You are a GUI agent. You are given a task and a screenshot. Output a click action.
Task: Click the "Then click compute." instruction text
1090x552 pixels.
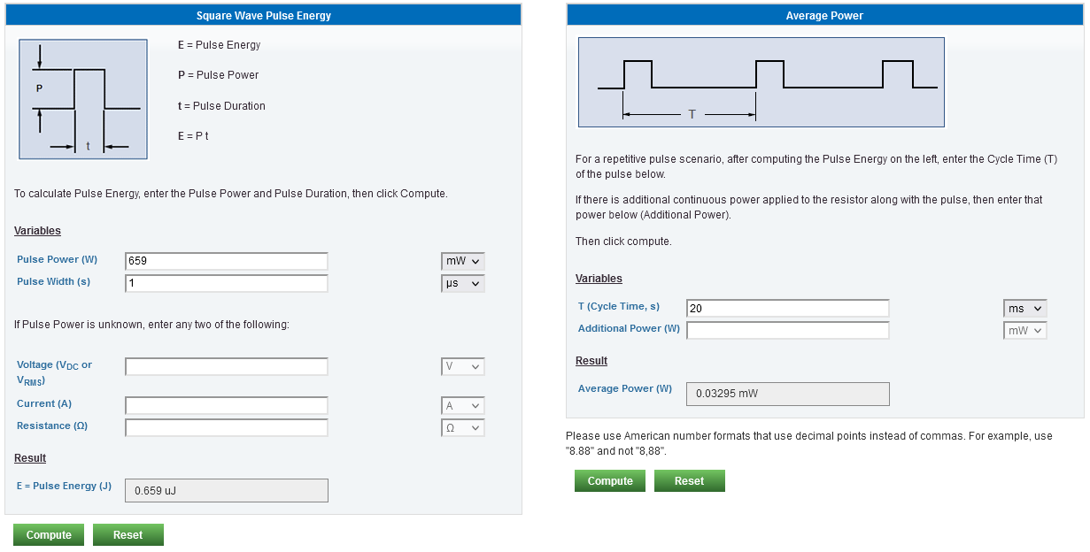(x=623, y=241)
